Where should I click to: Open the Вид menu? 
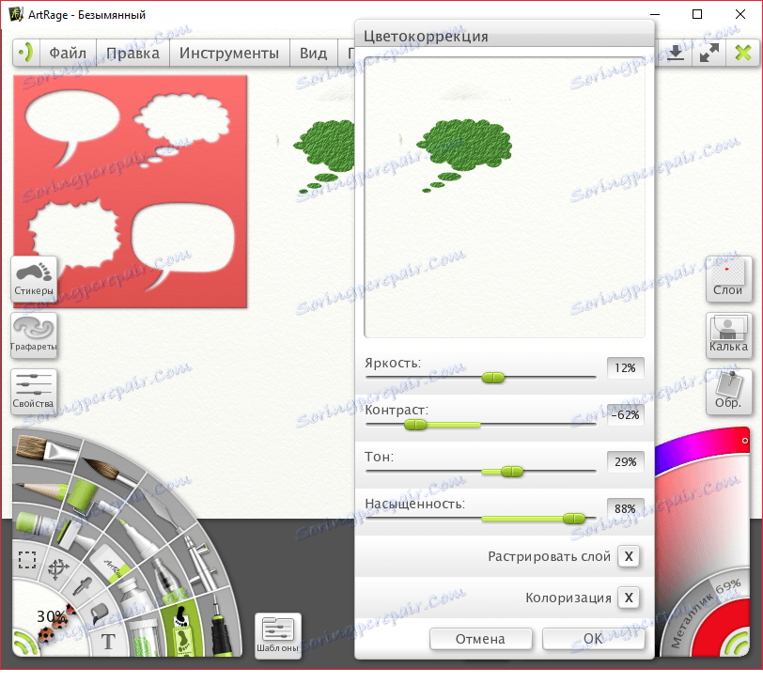[x=313, y=53]
